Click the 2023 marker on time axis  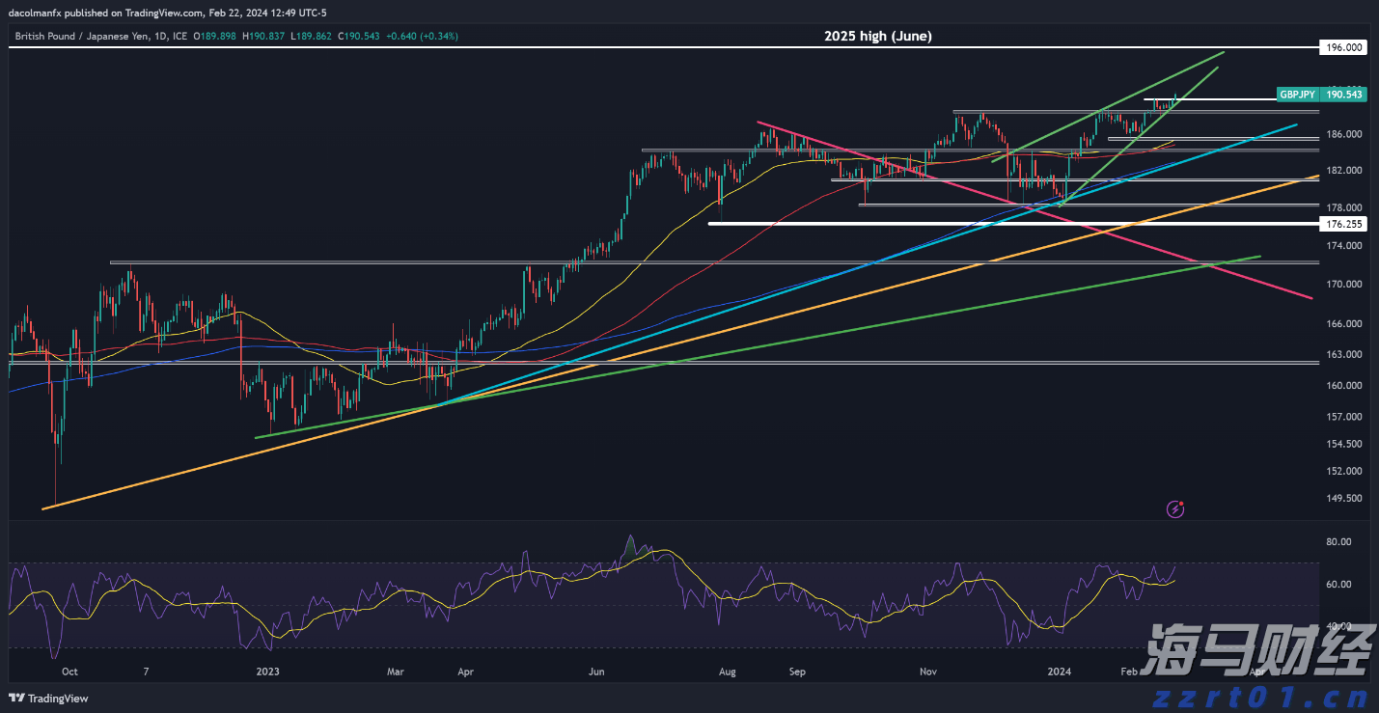pyautogui.click(x=267, y=671)
